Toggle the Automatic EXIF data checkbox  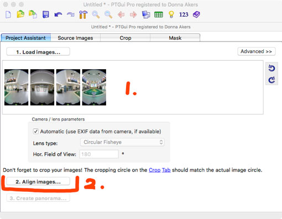point(35,132)
